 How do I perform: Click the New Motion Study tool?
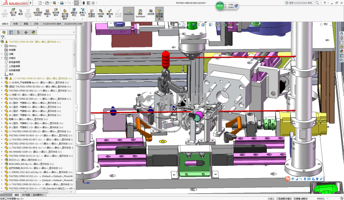coord(91,13)
